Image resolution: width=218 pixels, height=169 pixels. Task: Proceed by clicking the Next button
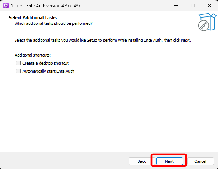tap(169, 161)
